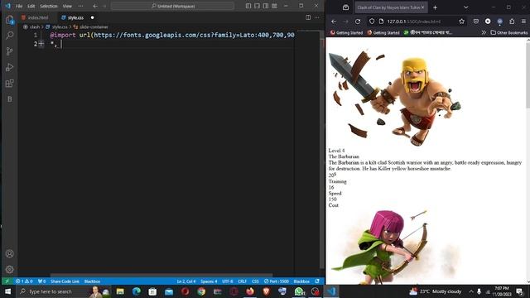Go back in the Firefox browser
530x298 pixels.
(334, 22)
